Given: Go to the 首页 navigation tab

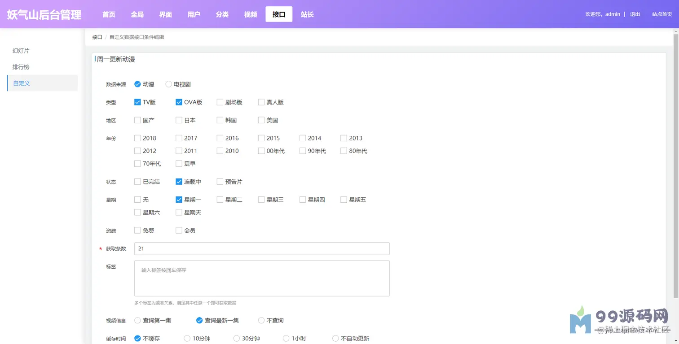Looking at the screenshot, I should coord(109,14).
